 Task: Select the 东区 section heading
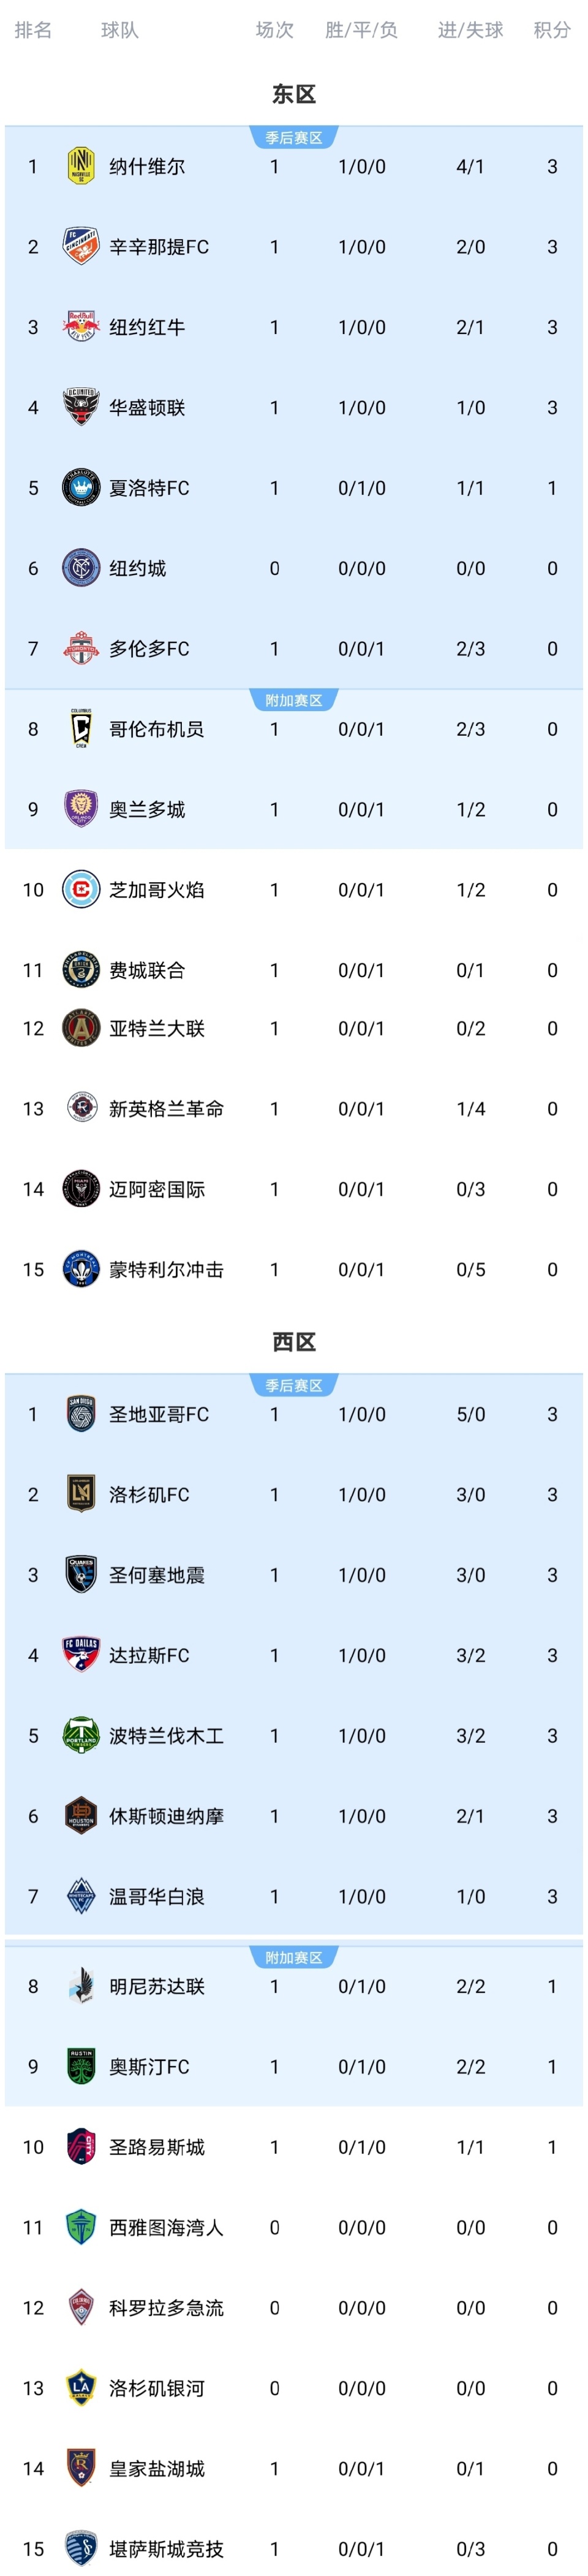click(293, 94)
